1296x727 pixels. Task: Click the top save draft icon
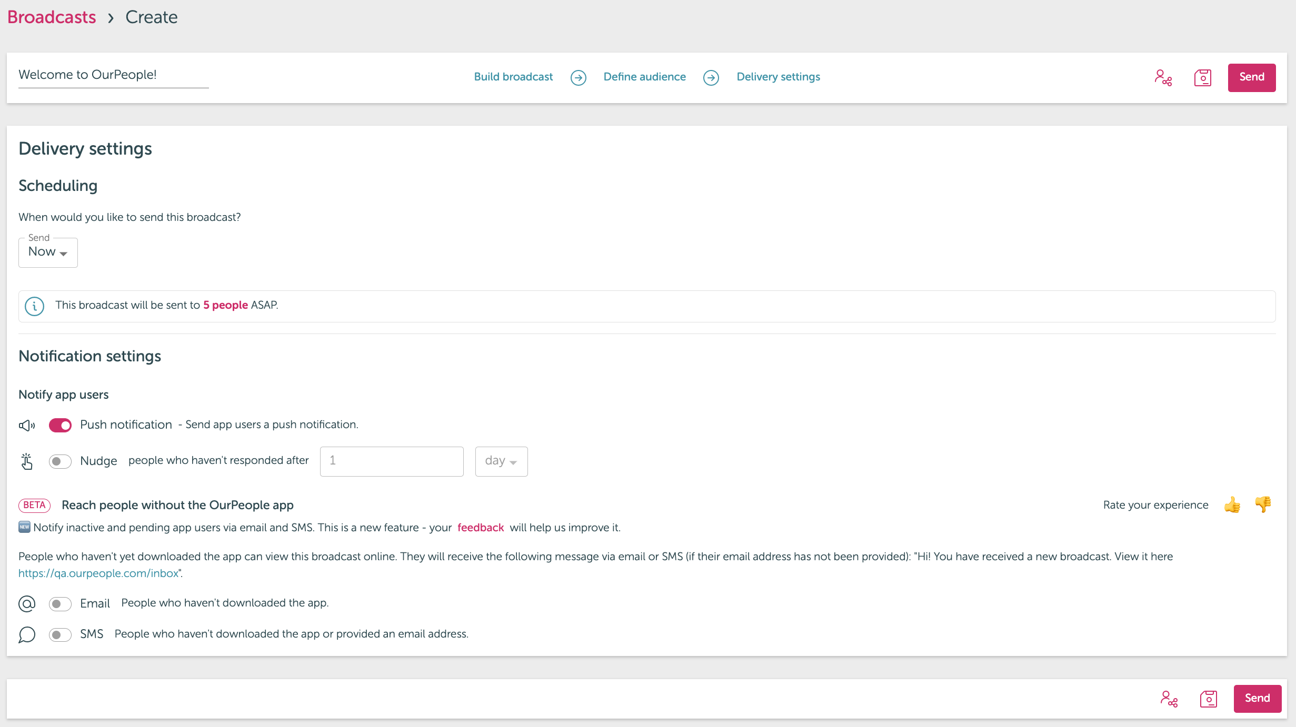(1203, 78)
